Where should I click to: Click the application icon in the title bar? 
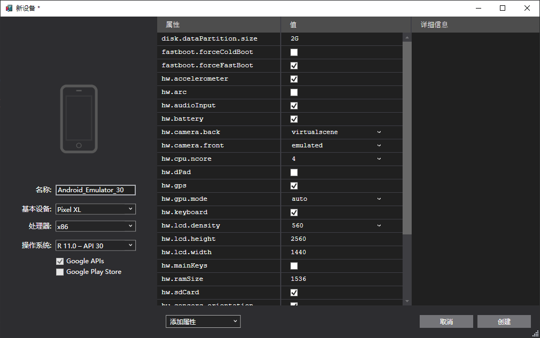7,8
